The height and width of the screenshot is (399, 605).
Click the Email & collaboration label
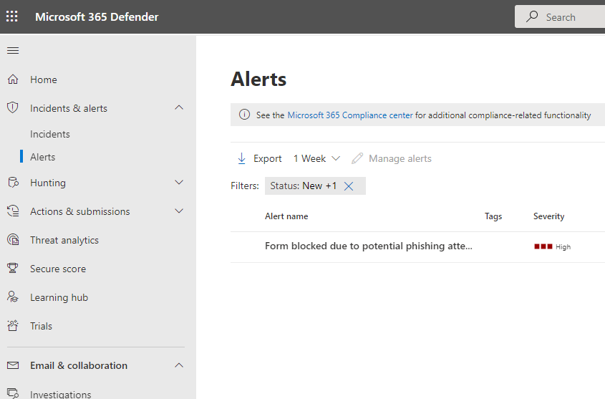tap(79, 365)
